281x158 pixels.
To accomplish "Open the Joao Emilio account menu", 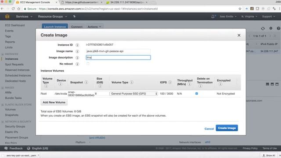I will pyautogui.click(x=228, y=17).
